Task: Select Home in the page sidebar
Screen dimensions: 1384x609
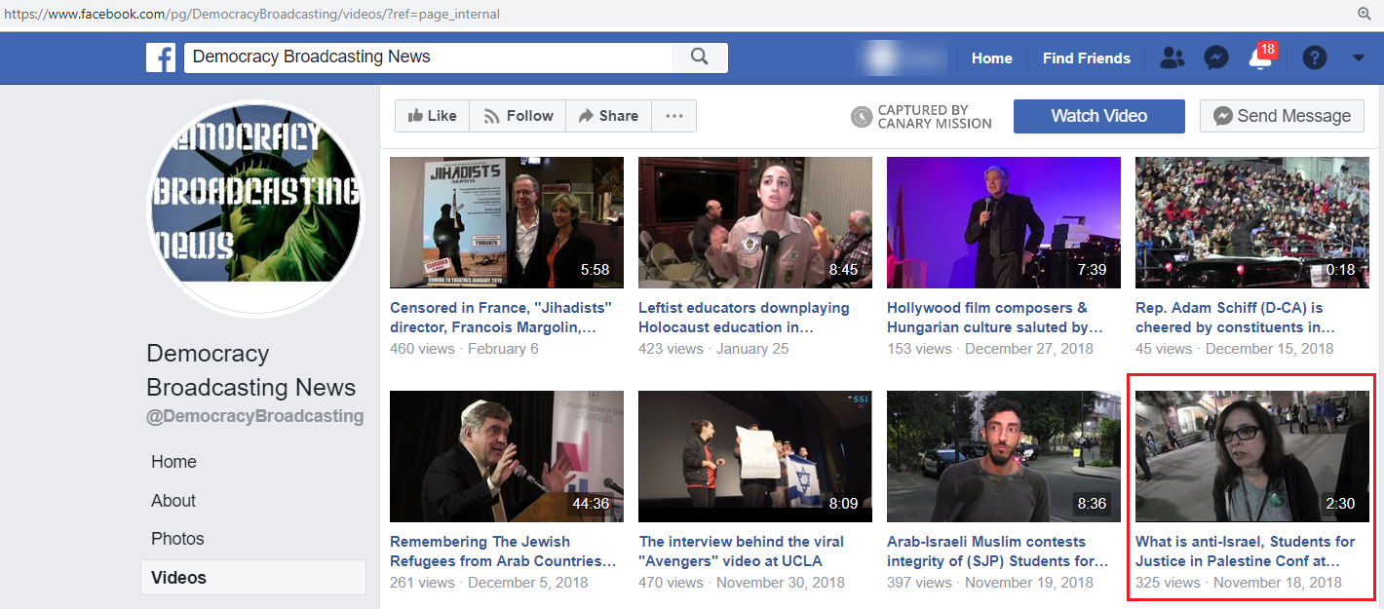Action: click(173, 462)
